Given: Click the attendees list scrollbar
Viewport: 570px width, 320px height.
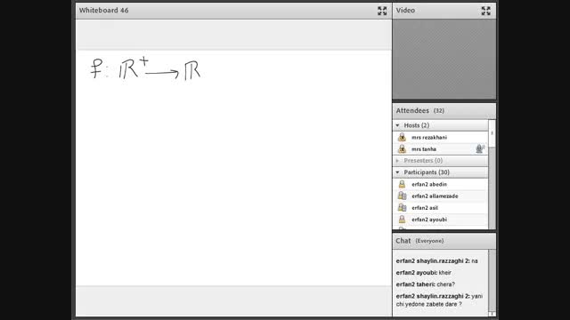Looking at the screenshot, I should [x=492, y=174].
